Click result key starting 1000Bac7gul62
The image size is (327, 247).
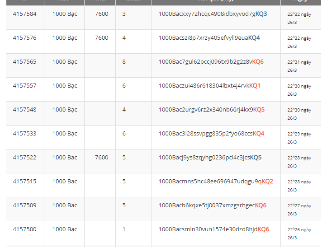(x=211, y=62)
